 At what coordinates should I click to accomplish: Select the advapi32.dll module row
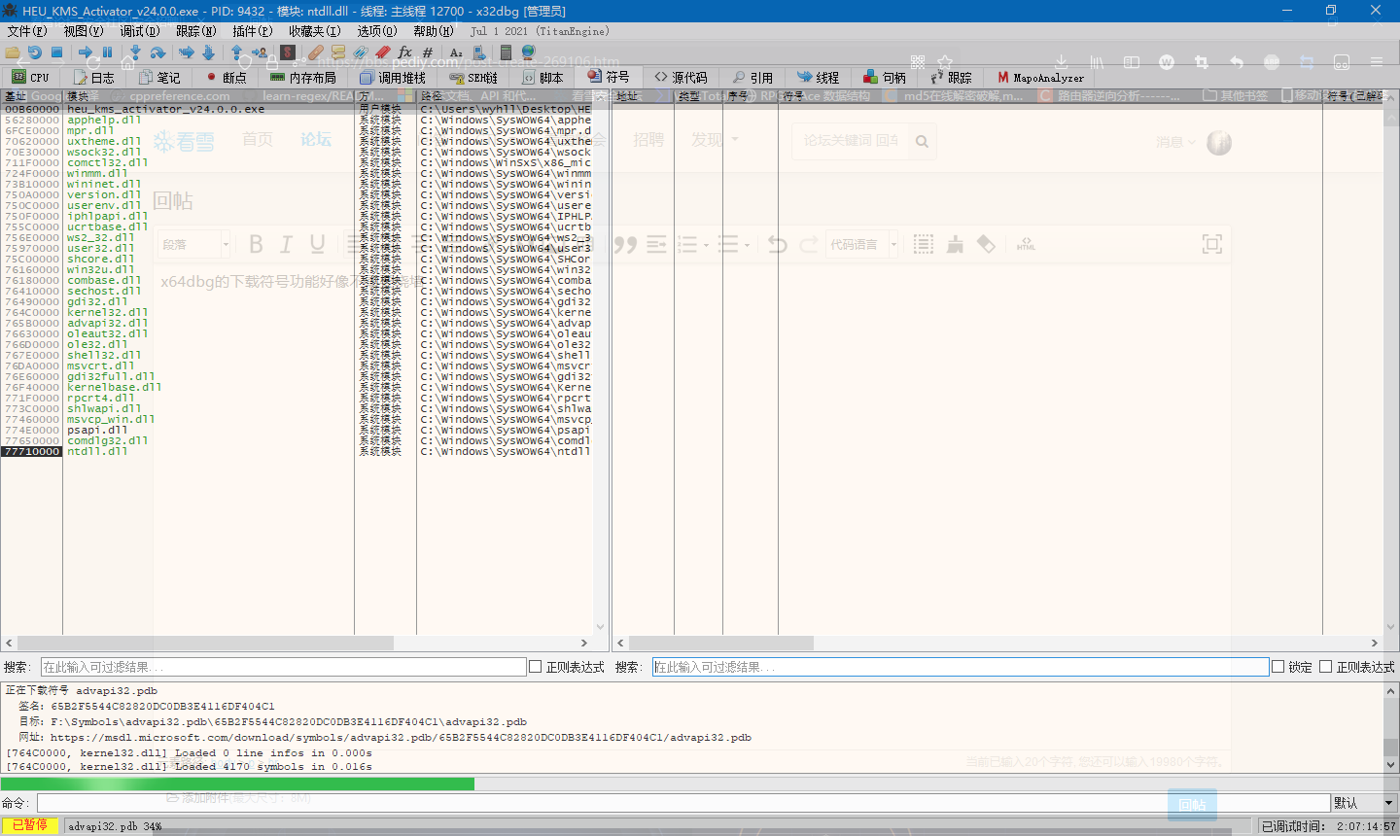point(296,324)
